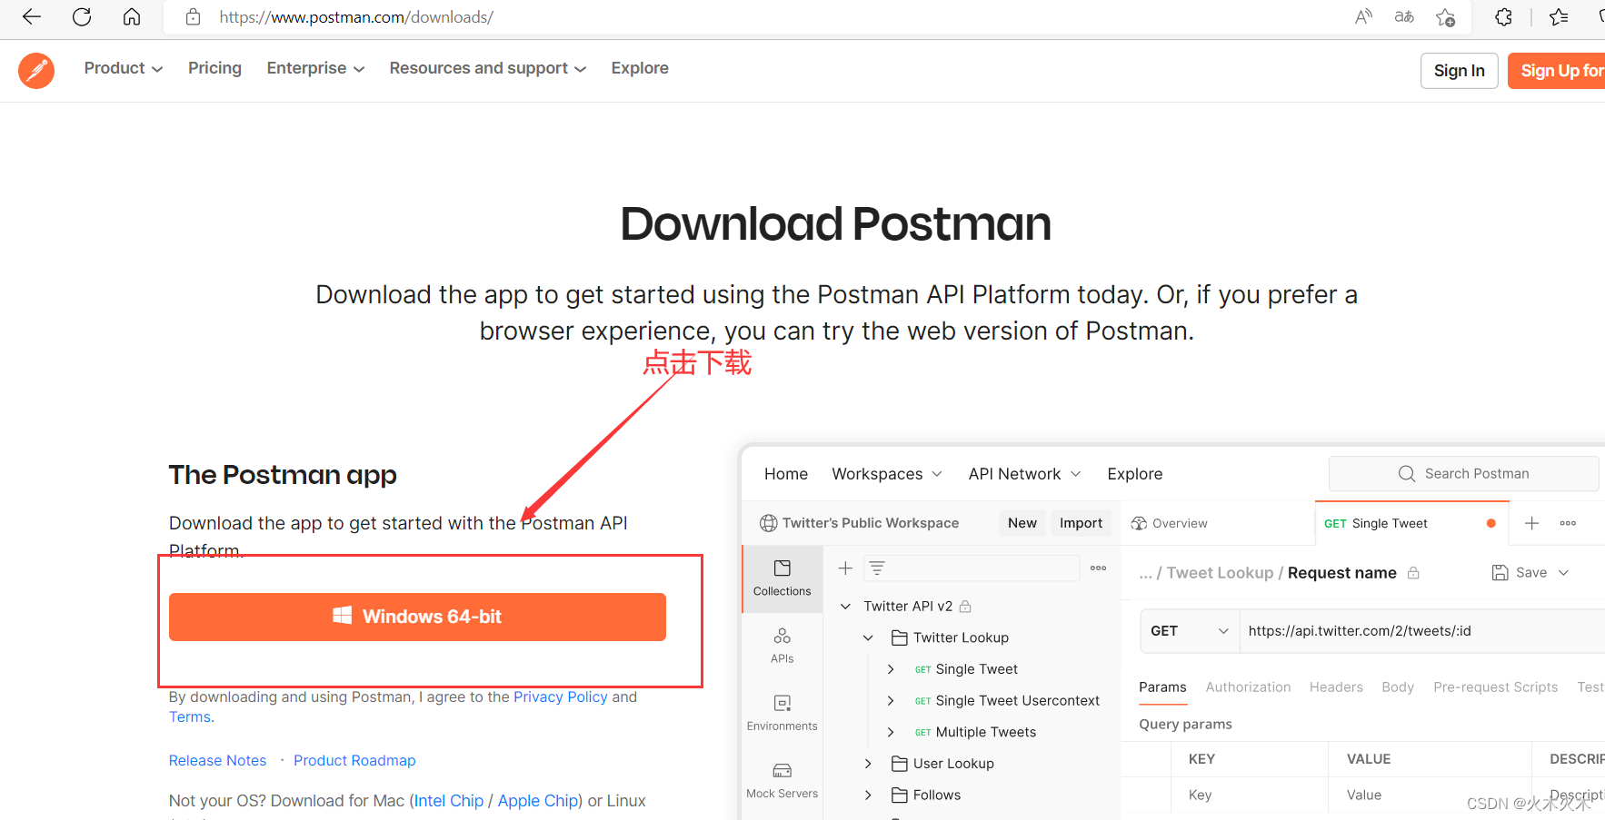Open the GET method dropdown
Screen dimensions: 1605x820
click(1189, 630)
